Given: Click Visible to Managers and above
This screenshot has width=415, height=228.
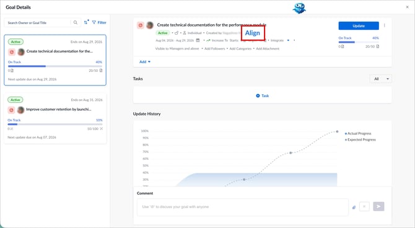Looking at the screenshot, I should [177, 48].
